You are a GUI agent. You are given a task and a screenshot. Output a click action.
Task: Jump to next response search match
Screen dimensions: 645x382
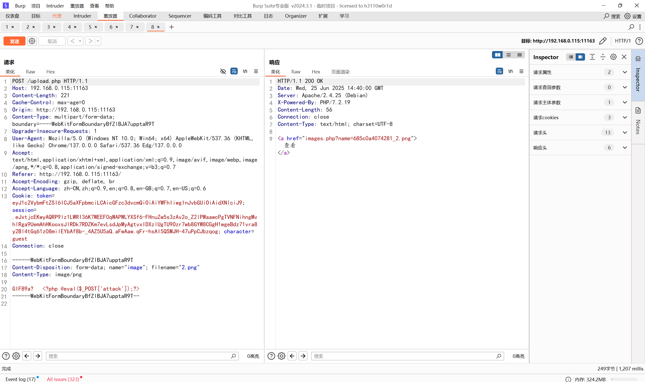303,356
